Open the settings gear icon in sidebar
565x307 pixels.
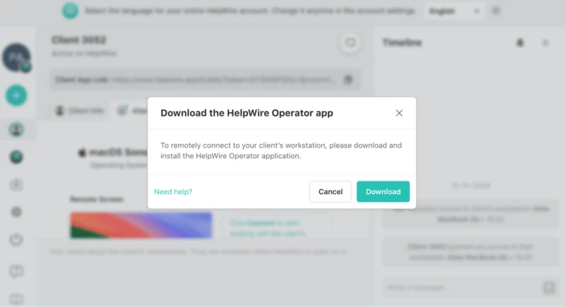(x=16, y=212)
